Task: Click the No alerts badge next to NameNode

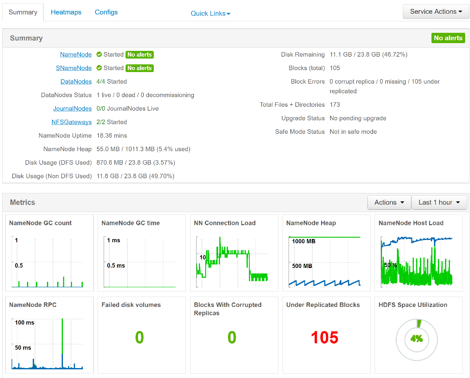Action: coord(140,54)
